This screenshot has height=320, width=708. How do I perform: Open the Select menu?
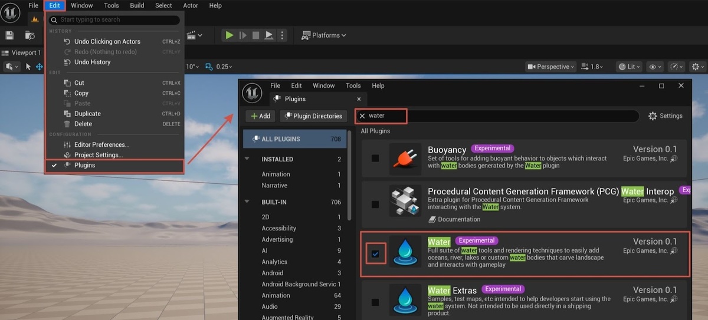tap(163, 5)
